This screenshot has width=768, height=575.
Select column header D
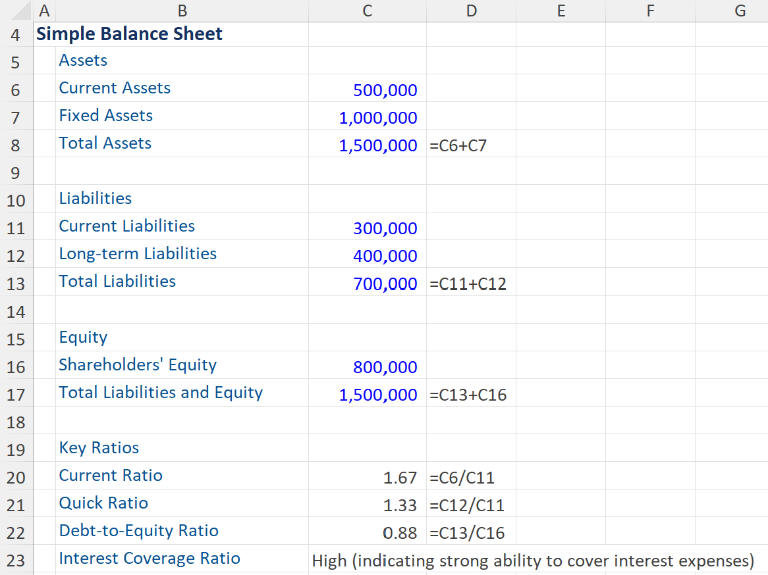(472, 11)
